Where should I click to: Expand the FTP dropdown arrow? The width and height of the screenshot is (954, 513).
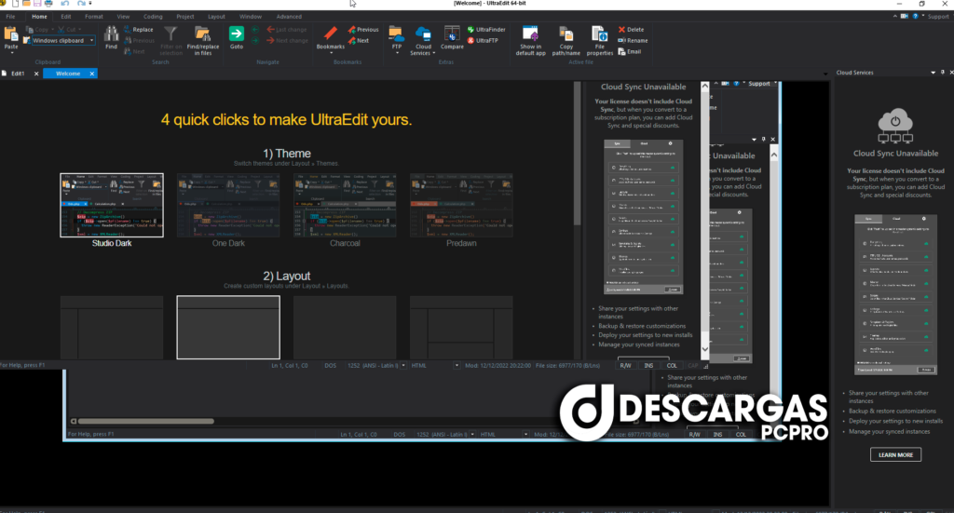(397, 53)
